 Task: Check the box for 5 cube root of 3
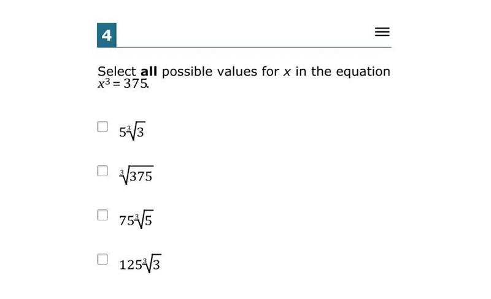(x=102, y=127)
